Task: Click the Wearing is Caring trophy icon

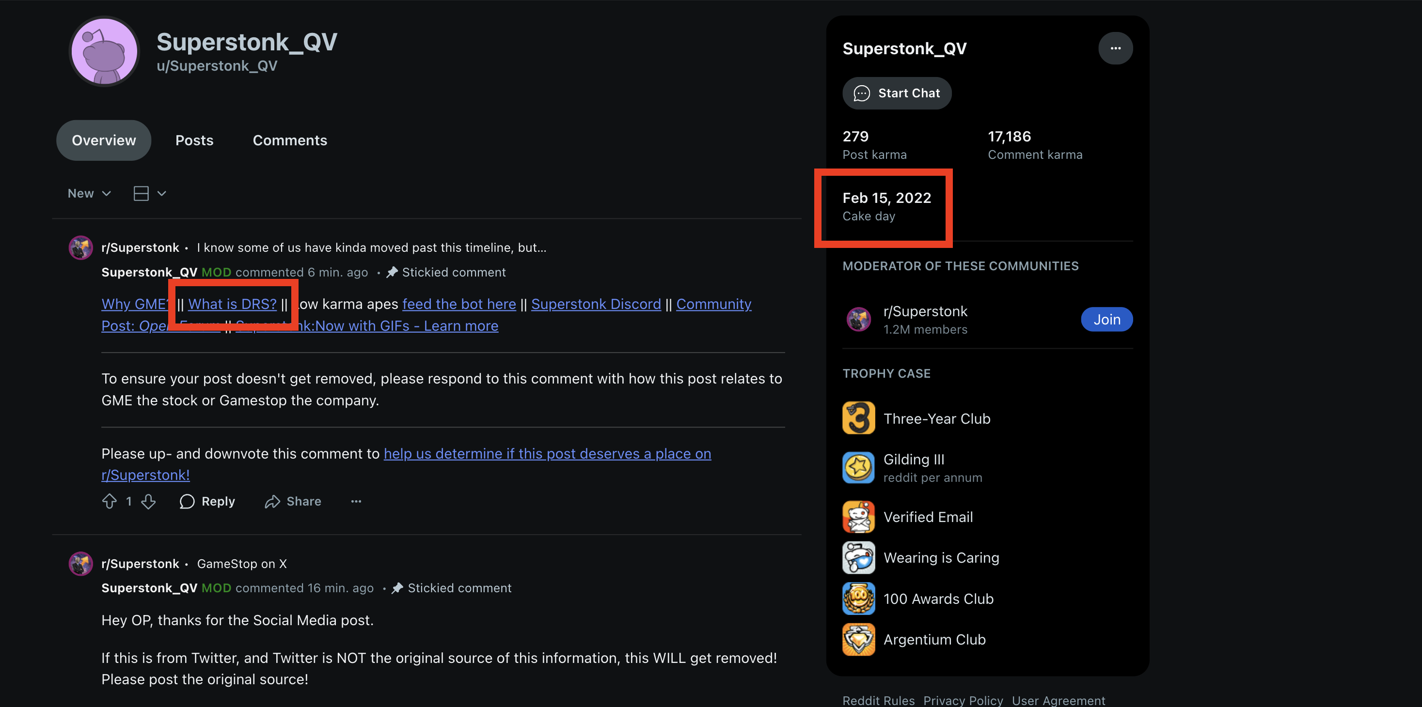Action: (858, 557)
